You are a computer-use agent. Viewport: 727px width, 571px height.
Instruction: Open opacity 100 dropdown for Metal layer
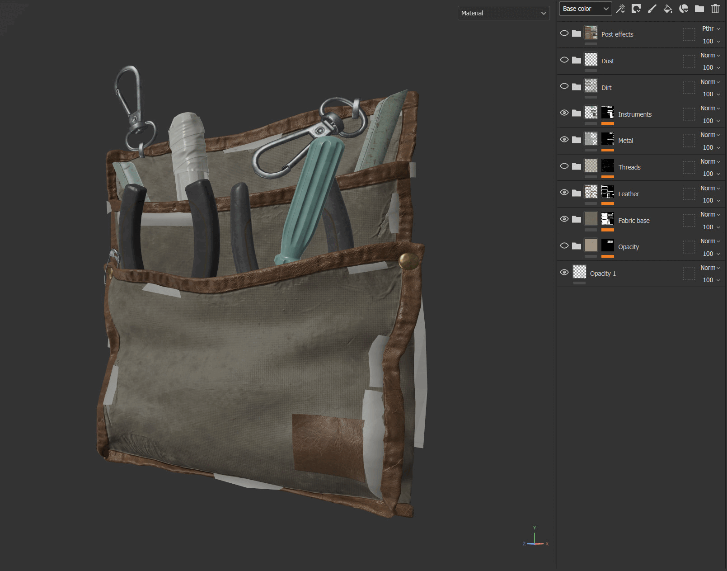[711, 147]
